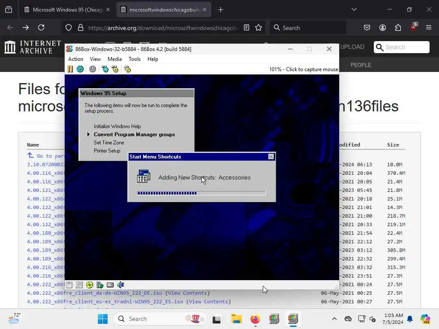
Task: Click the ACPI shutdown power icon in 86Box
Action: tap(93, 69)
